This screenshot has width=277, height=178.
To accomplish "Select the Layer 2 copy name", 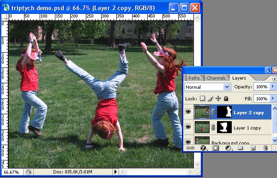I will tap(248, 113).
